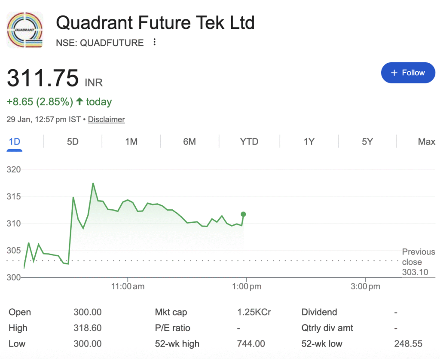Click the Previous close 303.10 label
This screenshot has width=440, height=359.
418,262
